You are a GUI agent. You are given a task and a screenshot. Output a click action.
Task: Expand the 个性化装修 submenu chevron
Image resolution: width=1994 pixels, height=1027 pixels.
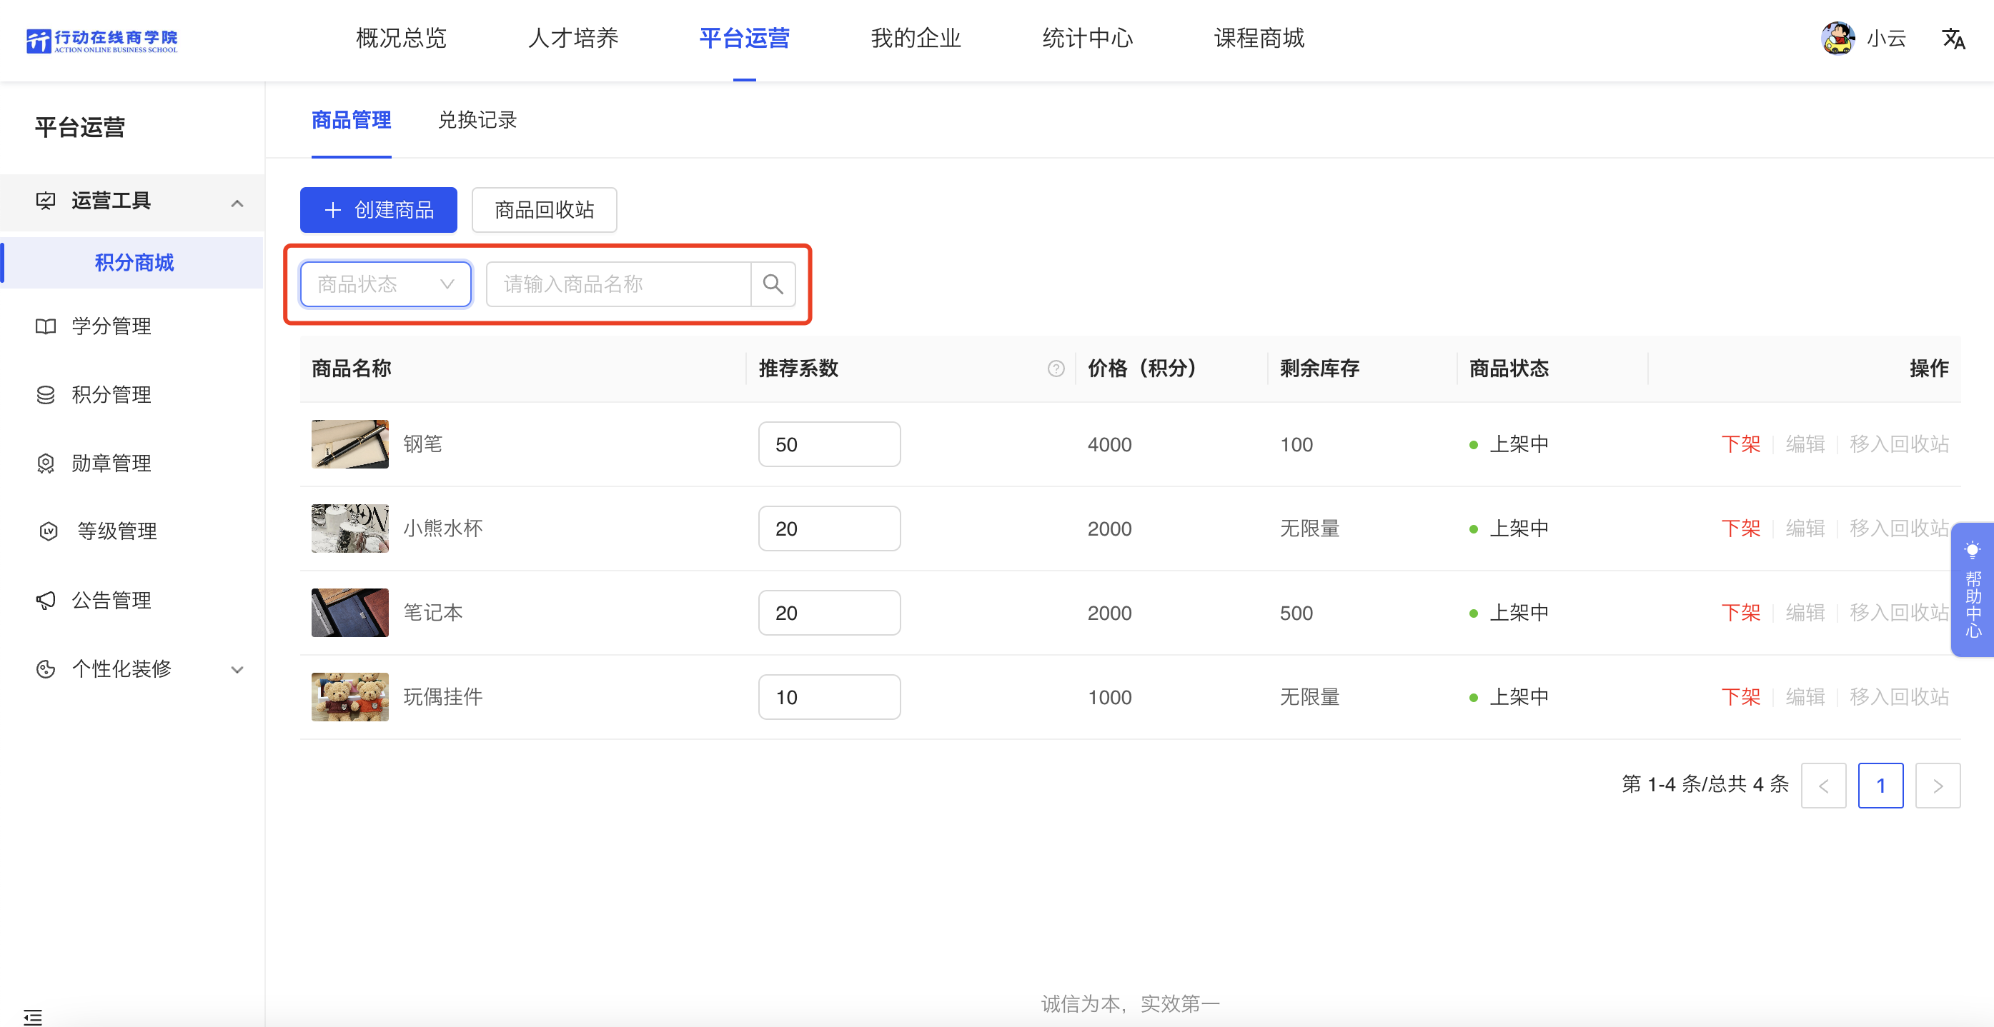pyautogui.click(x=237, y=670)
